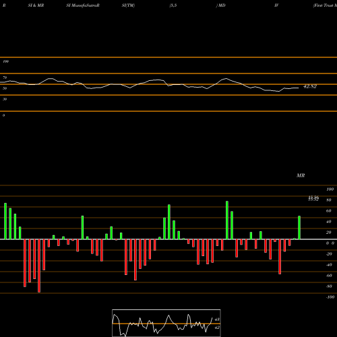Click the 100 label on the RSI axis
Viewport: 337px width, 337px height.
tap(5, 61)
